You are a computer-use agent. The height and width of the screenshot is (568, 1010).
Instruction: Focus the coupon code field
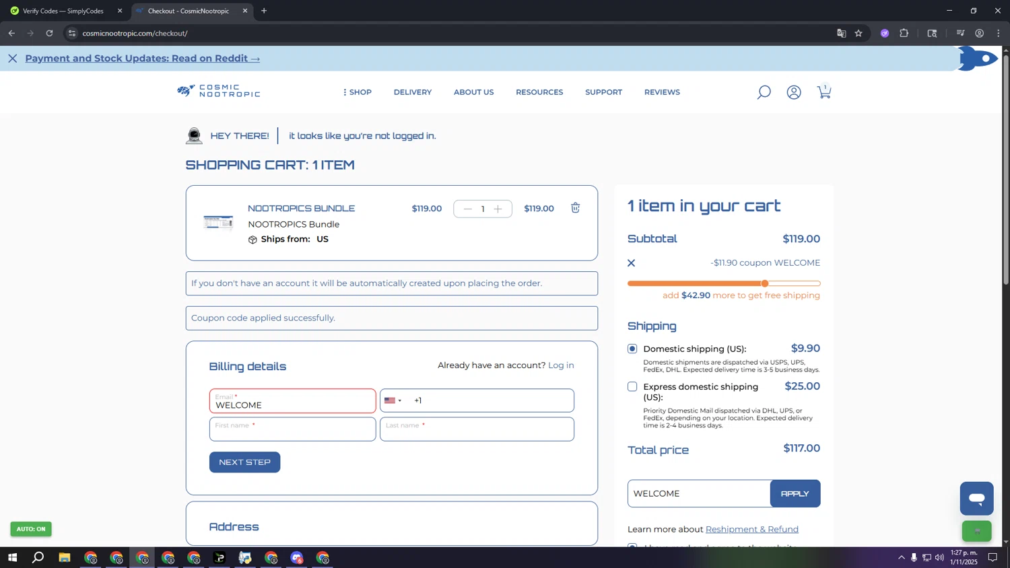(x=699, y=494)
